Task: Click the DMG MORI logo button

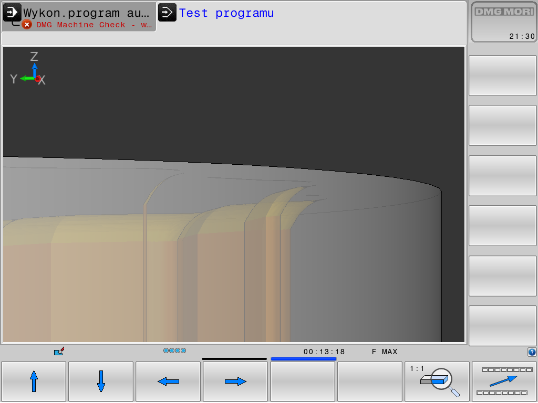Action: (504, 22)
